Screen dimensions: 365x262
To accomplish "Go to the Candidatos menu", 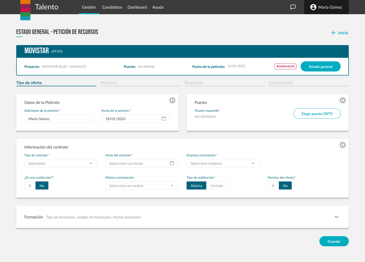I will (x=112, y=7).
